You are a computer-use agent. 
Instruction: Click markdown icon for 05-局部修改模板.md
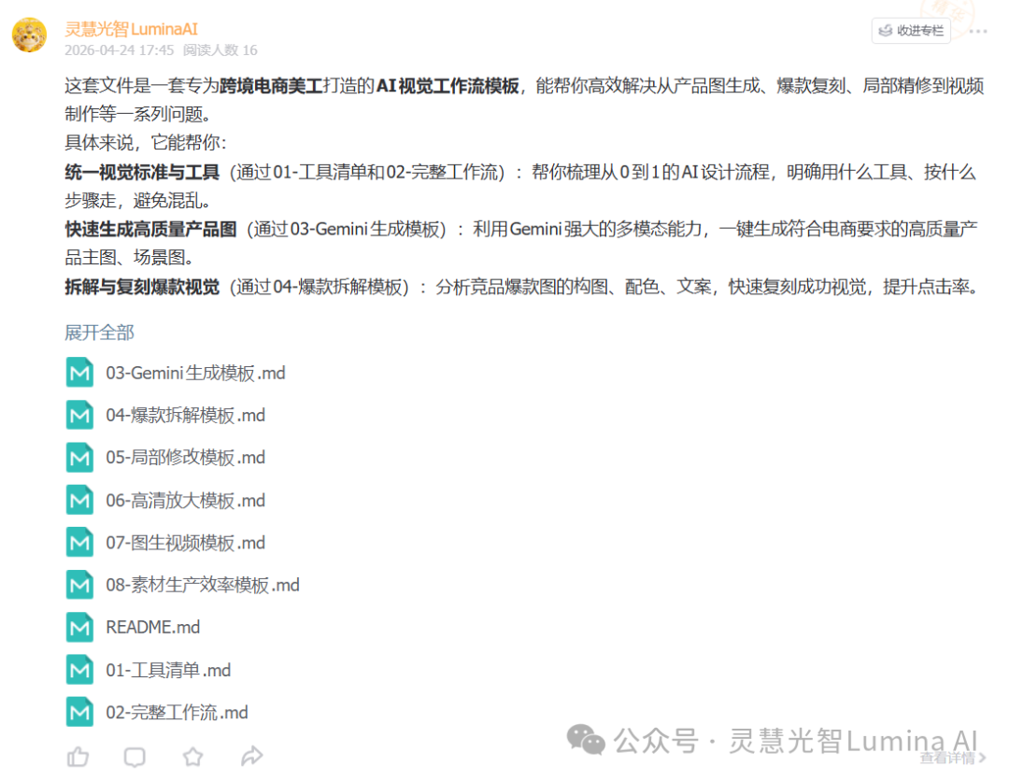click(79, 458)
